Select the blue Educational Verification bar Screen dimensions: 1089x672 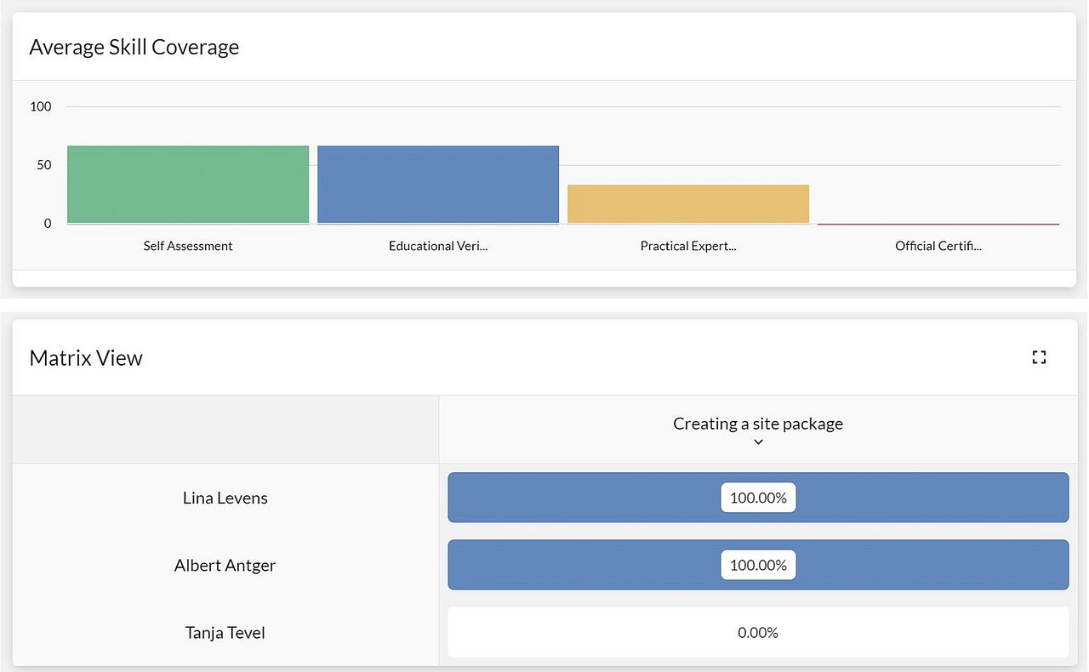tap(438, 185)
